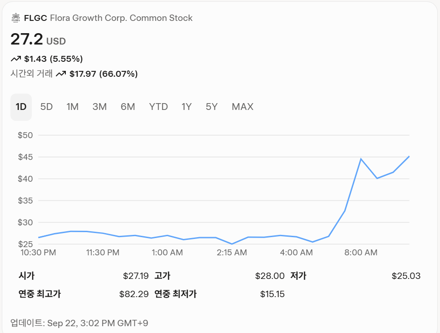Click the chart line's final point at right edge

(x=409, y=156)
